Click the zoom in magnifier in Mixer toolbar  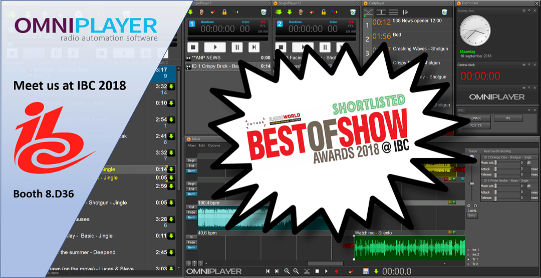click(x=287, y=271)
